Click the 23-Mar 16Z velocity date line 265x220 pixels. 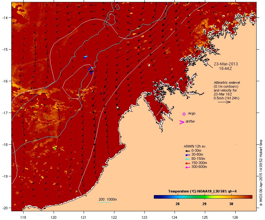223,94
